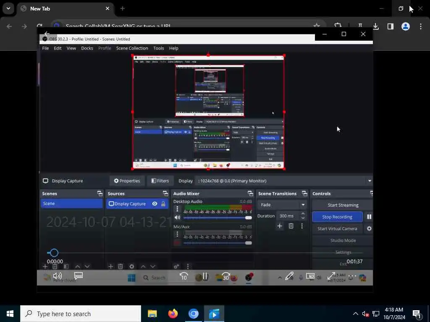Float the Audio Mixer dock with its icon
The width and height of the screenshot is (430, 322).
250,194
